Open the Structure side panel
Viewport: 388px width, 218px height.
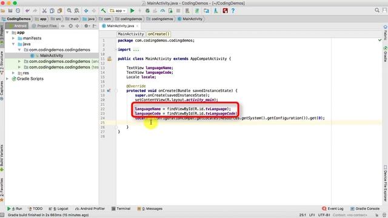pyautogui.click(x=2, y=63)
